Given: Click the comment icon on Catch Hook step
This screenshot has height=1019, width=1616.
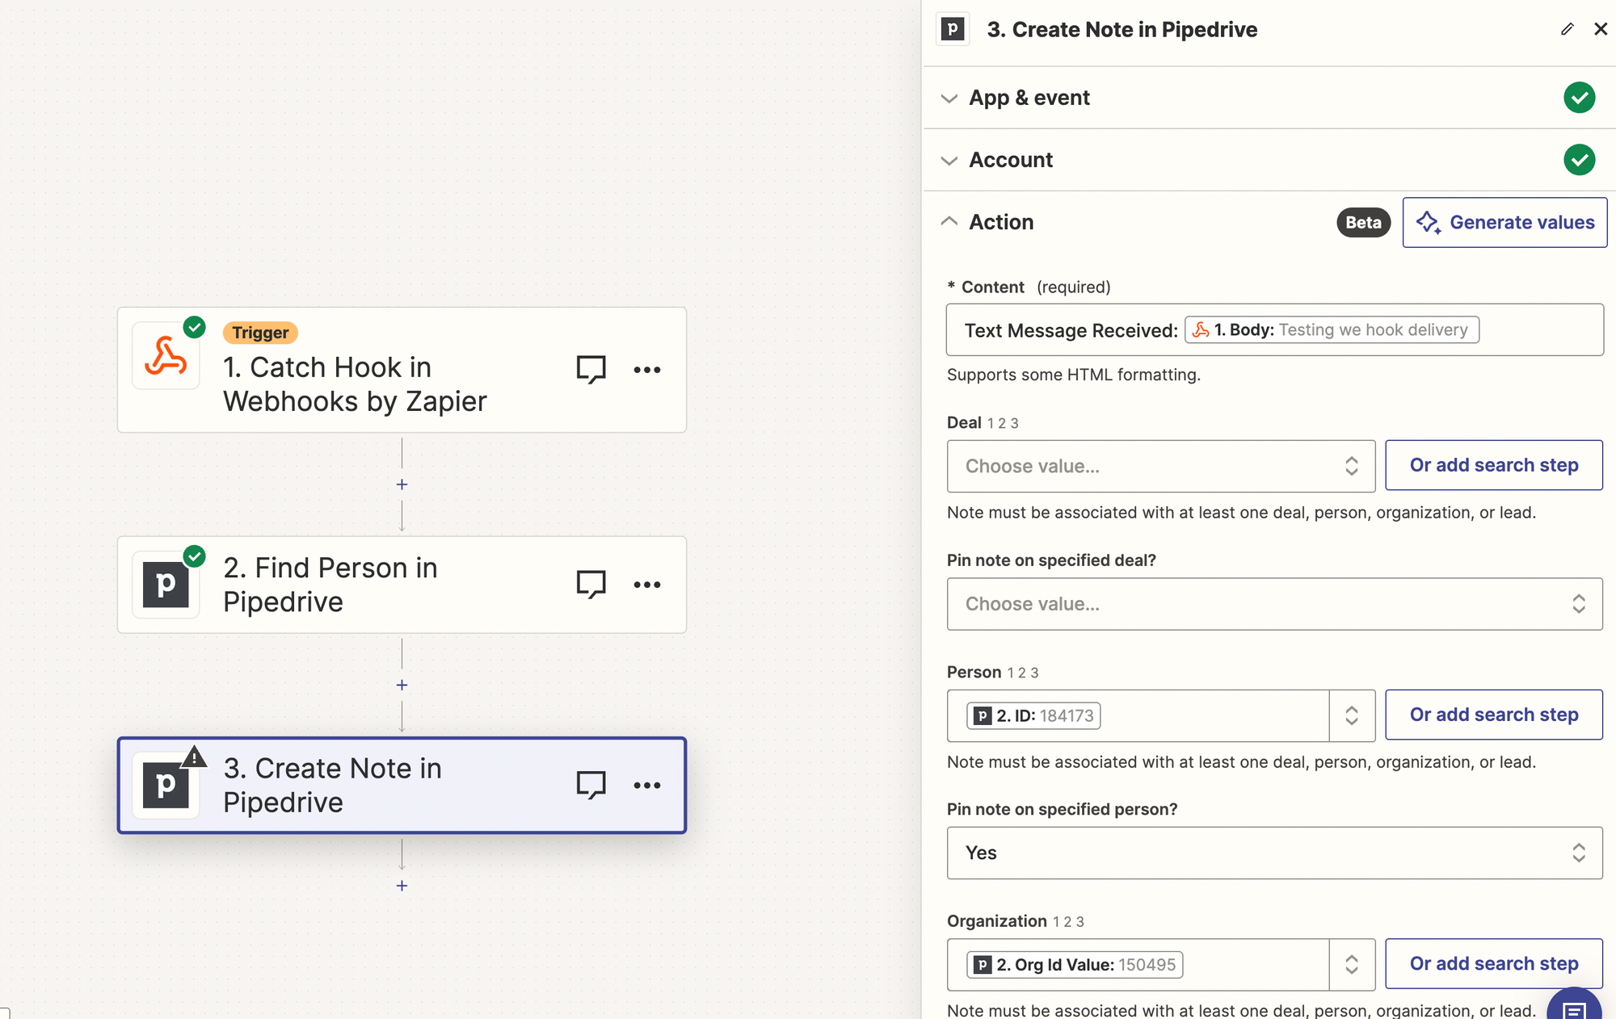Looking at the screenshot, I should [590, 370].
